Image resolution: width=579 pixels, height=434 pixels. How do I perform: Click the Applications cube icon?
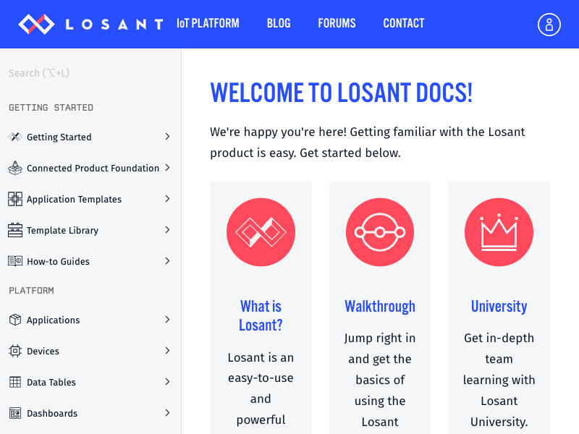coord(15,320)
